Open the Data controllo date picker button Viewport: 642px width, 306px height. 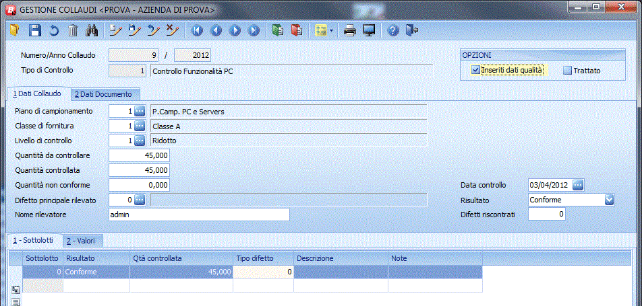click(578, 185)
